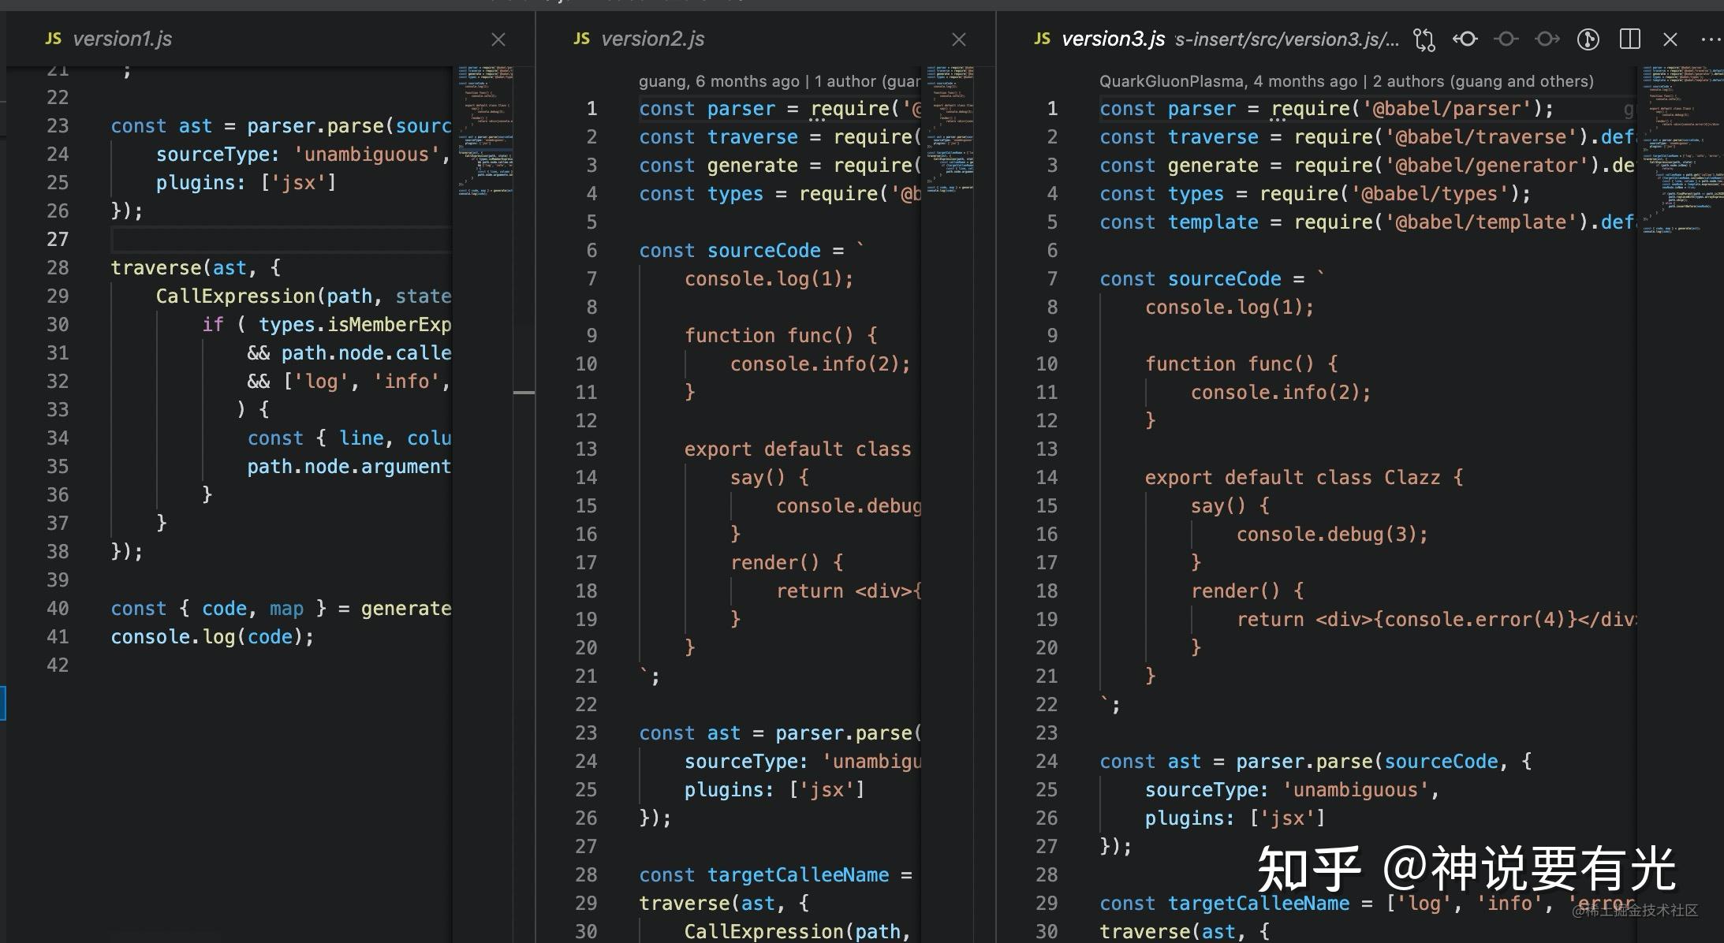Open the GitLens commit graph icon
The image size is (1724, 943).
pyautogui.click(x=1588, y=39)
